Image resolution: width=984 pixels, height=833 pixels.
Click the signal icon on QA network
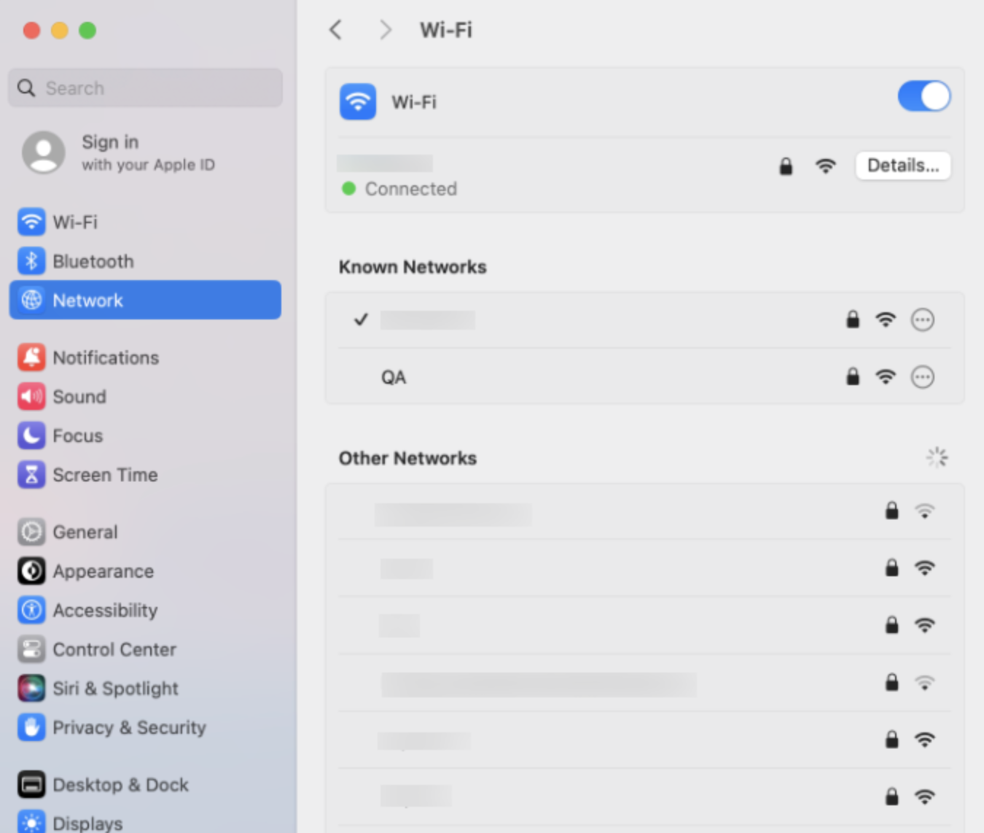(886, 377)
